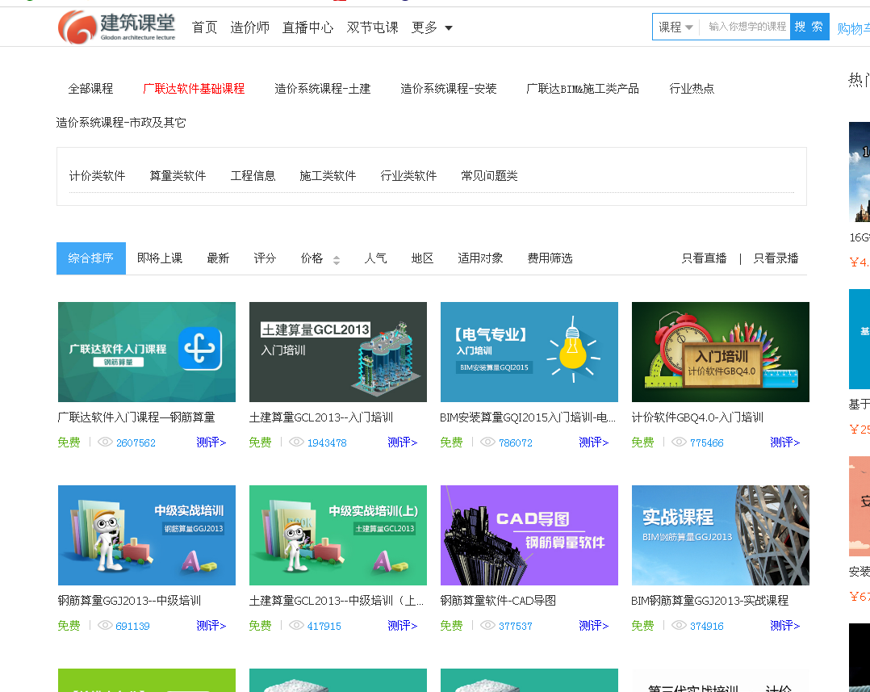Viewport: 870px width, 692px height.
Task: Toggle 只看录播 filter
Action: tap(776, 258)
